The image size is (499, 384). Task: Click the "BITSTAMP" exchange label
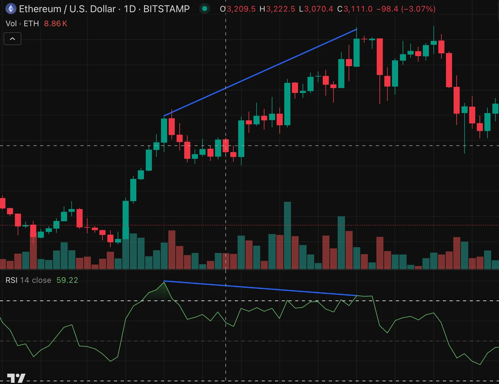(x=167, y=9)
